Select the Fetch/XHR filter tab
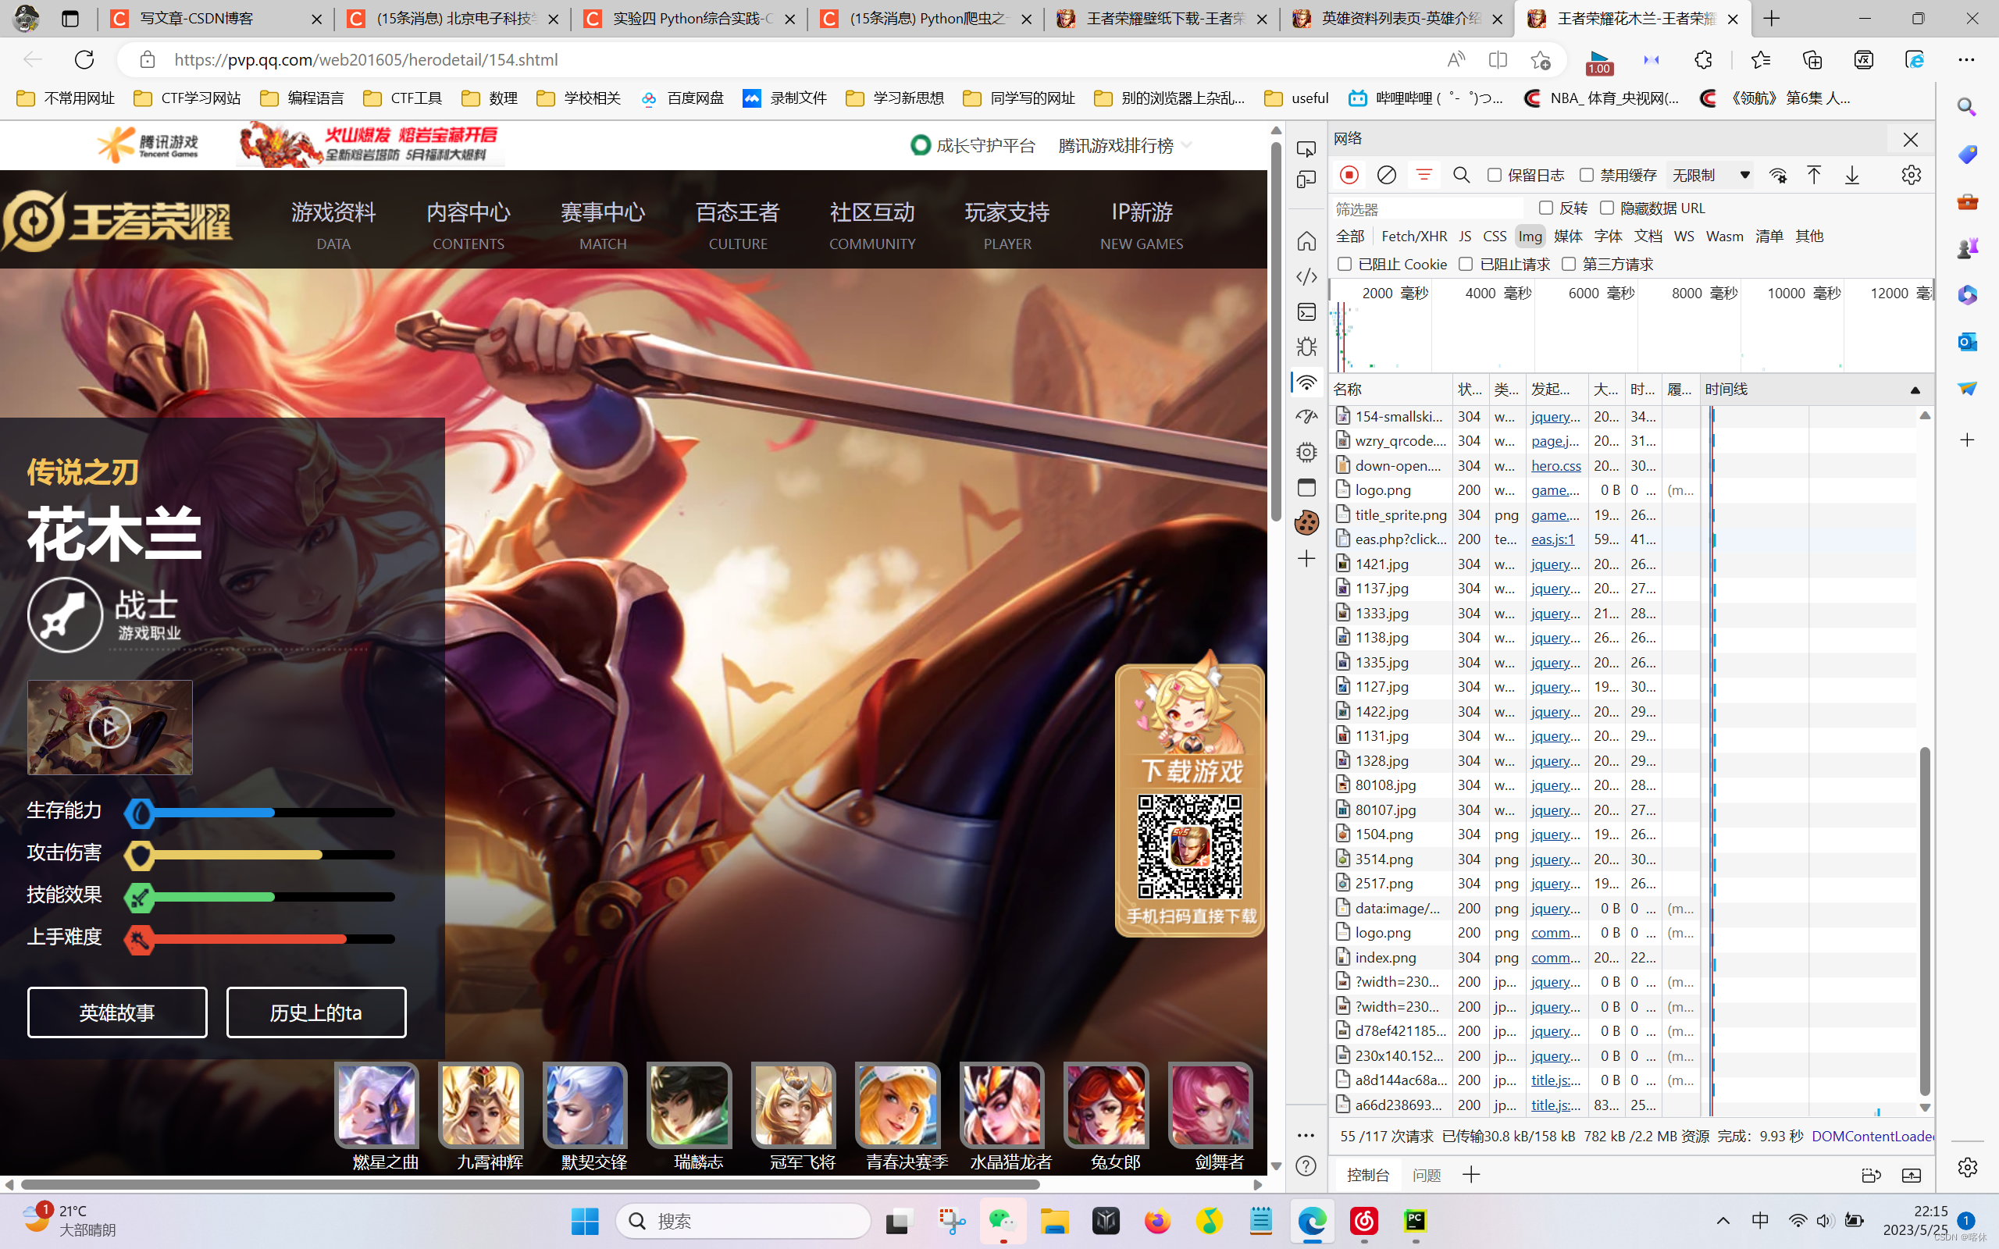This screenshot has height=1249, width=1999. pyautogui.click(x=1413, y=237)
